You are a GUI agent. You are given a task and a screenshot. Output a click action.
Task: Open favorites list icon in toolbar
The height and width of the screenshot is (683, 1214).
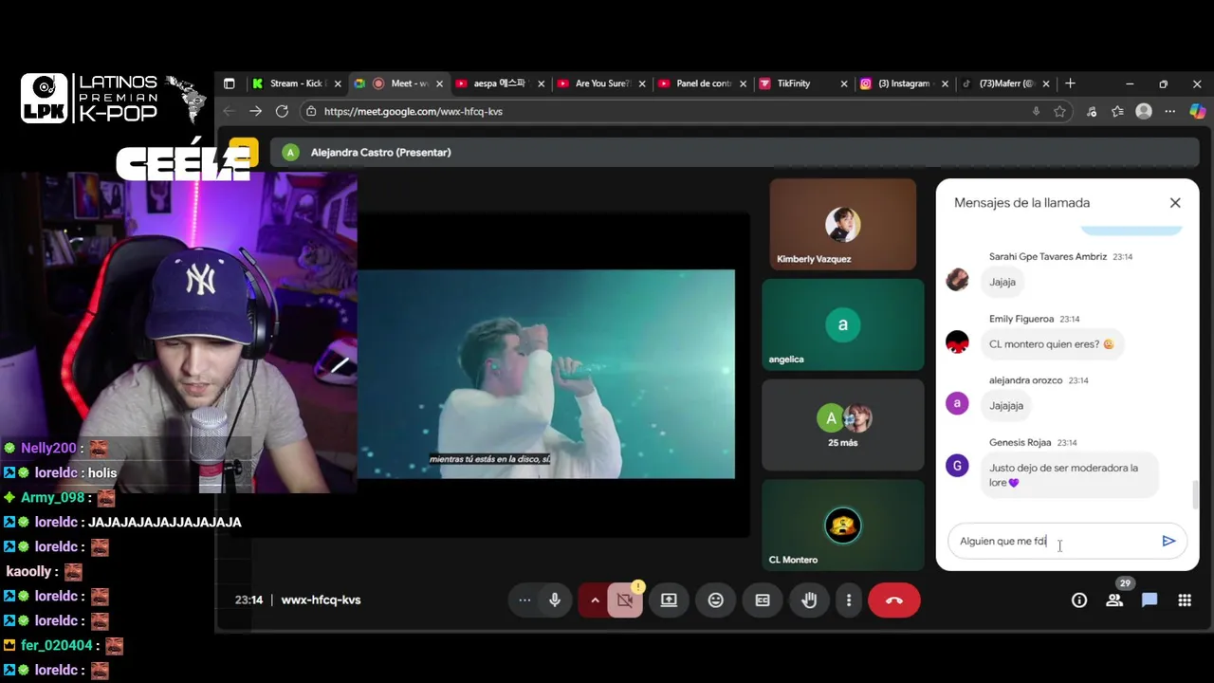[1117, 111]
